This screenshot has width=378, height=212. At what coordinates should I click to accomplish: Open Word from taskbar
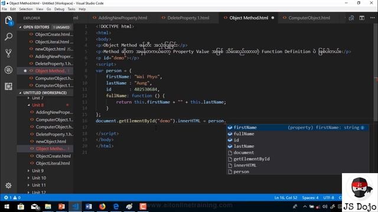(x=89, y=207)
